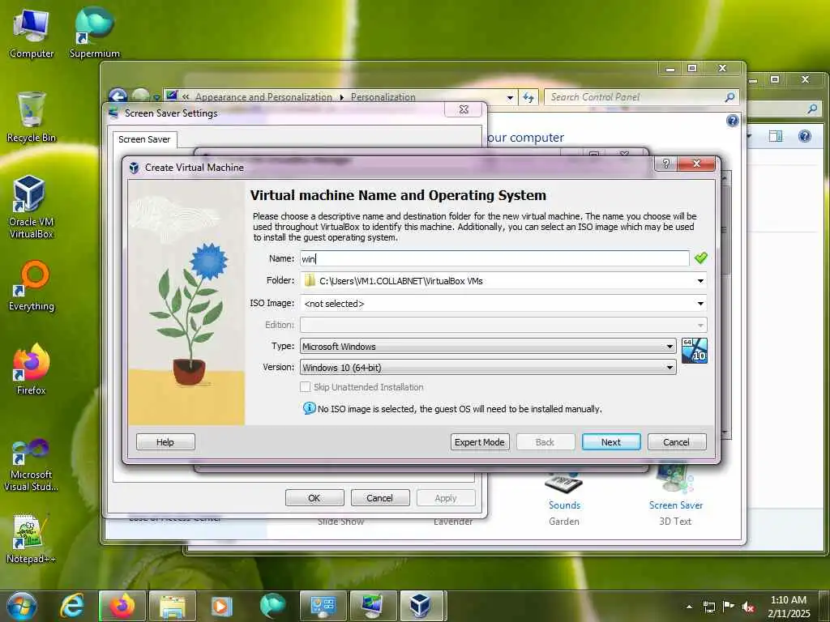830x622 pixels.
Task: Click the Help button in the wizard
Action: (x=165, y=442)
